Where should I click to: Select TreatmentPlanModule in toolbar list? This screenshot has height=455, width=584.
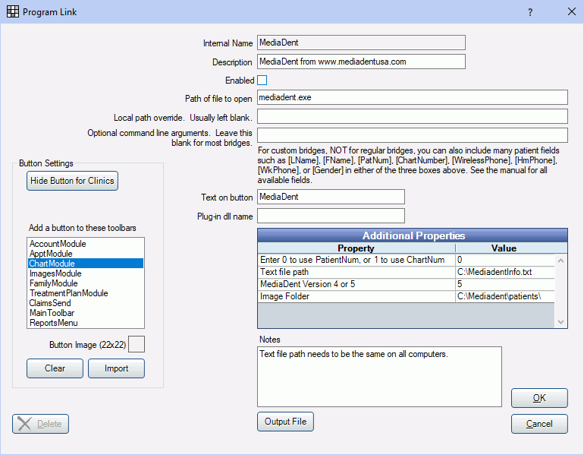pyautogui.click(x=86, y=293)
